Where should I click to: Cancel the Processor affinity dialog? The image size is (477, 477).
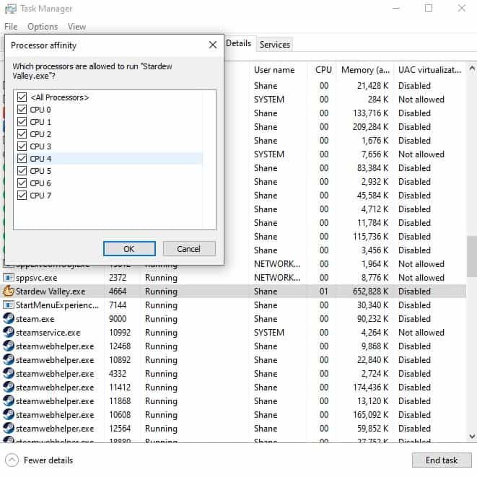(189, 248)
